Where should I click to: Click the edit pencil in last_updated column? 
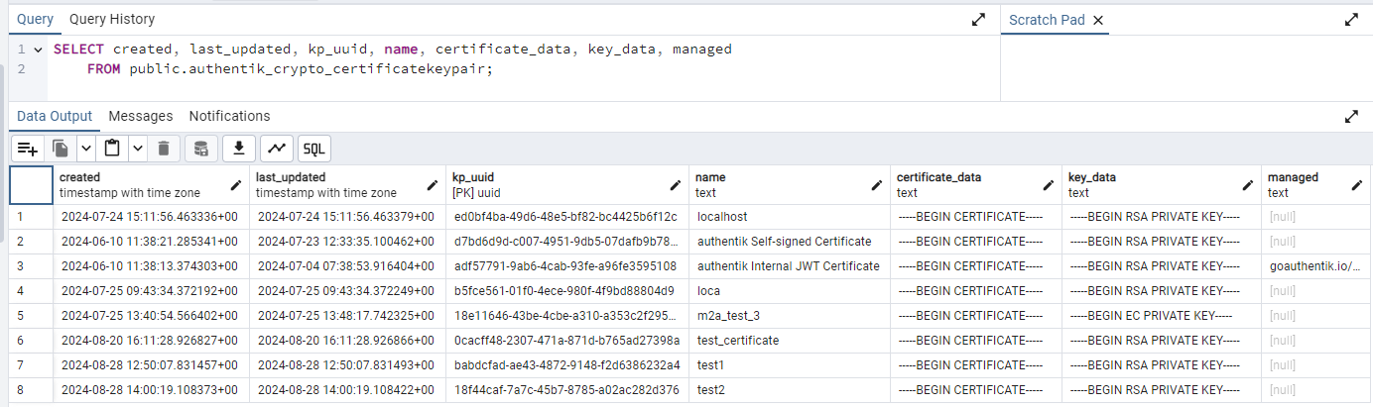(433, 185)
